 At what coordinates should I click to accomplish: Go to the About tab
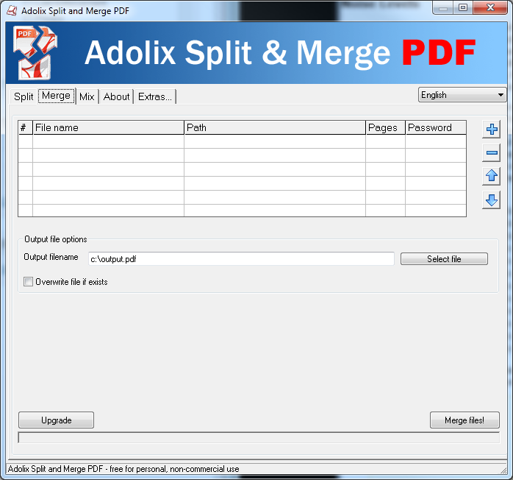pyautogui.click(x=116, y=96)
